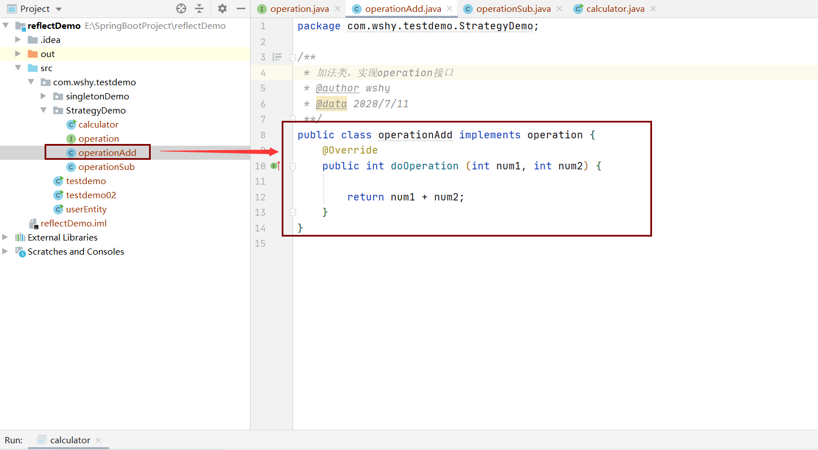Expand the singletonDemo package

(x=43, y=96)
